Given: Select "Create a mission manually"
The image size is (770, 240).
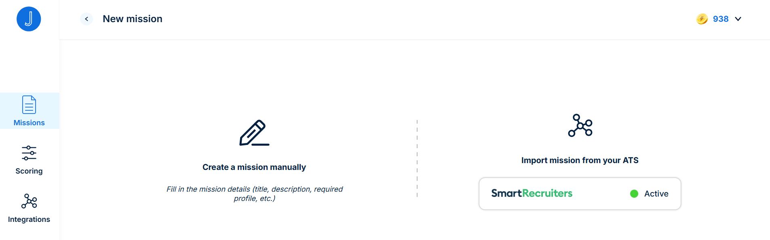Looking at the screenshot, I should click(x=254, y=167).
